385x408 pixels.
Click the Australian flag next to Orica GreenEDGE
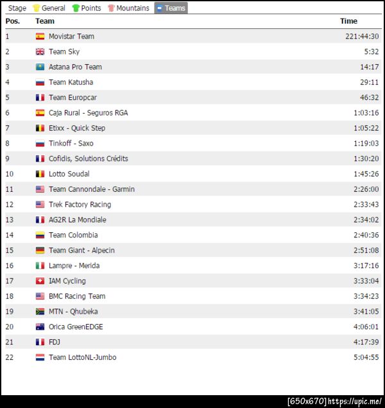coord(40,327)
